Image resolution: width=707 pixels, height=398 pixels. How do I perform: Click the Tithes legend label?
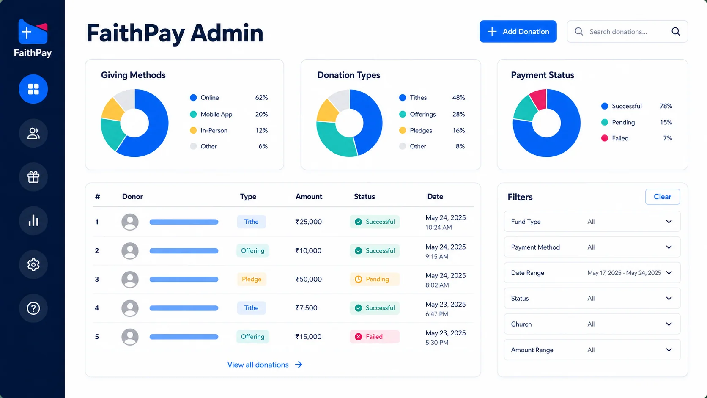coord(418,98)
